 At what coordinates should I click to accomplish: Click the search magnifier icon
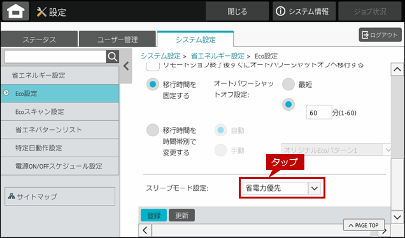pos(113,57)
